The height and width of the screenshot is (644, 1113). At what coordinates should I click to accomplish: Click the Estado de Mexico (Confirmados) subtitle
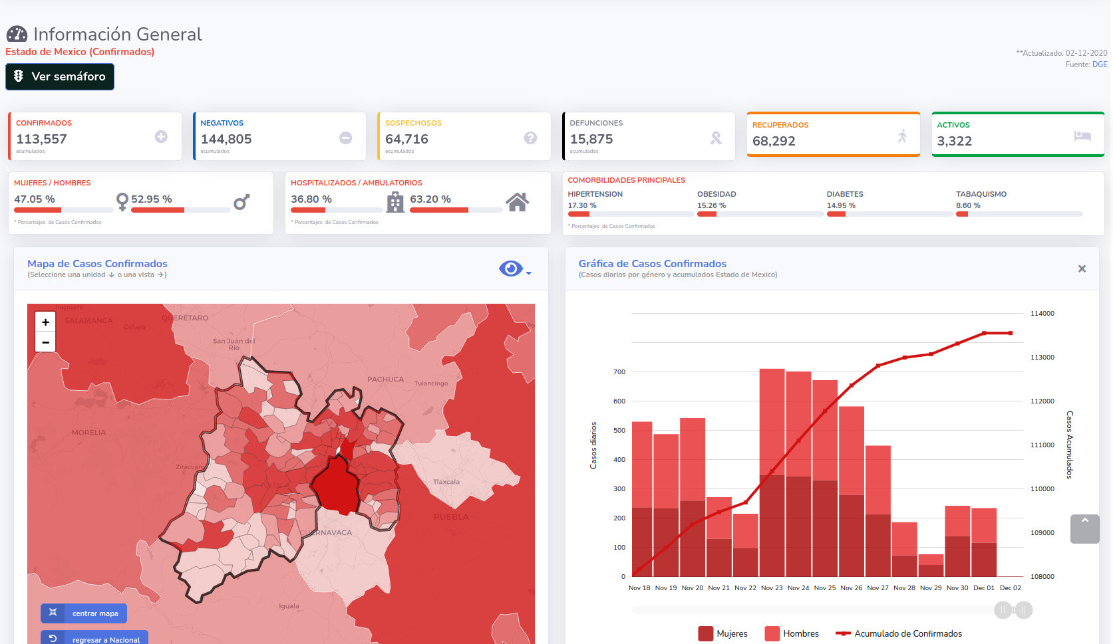80,52
